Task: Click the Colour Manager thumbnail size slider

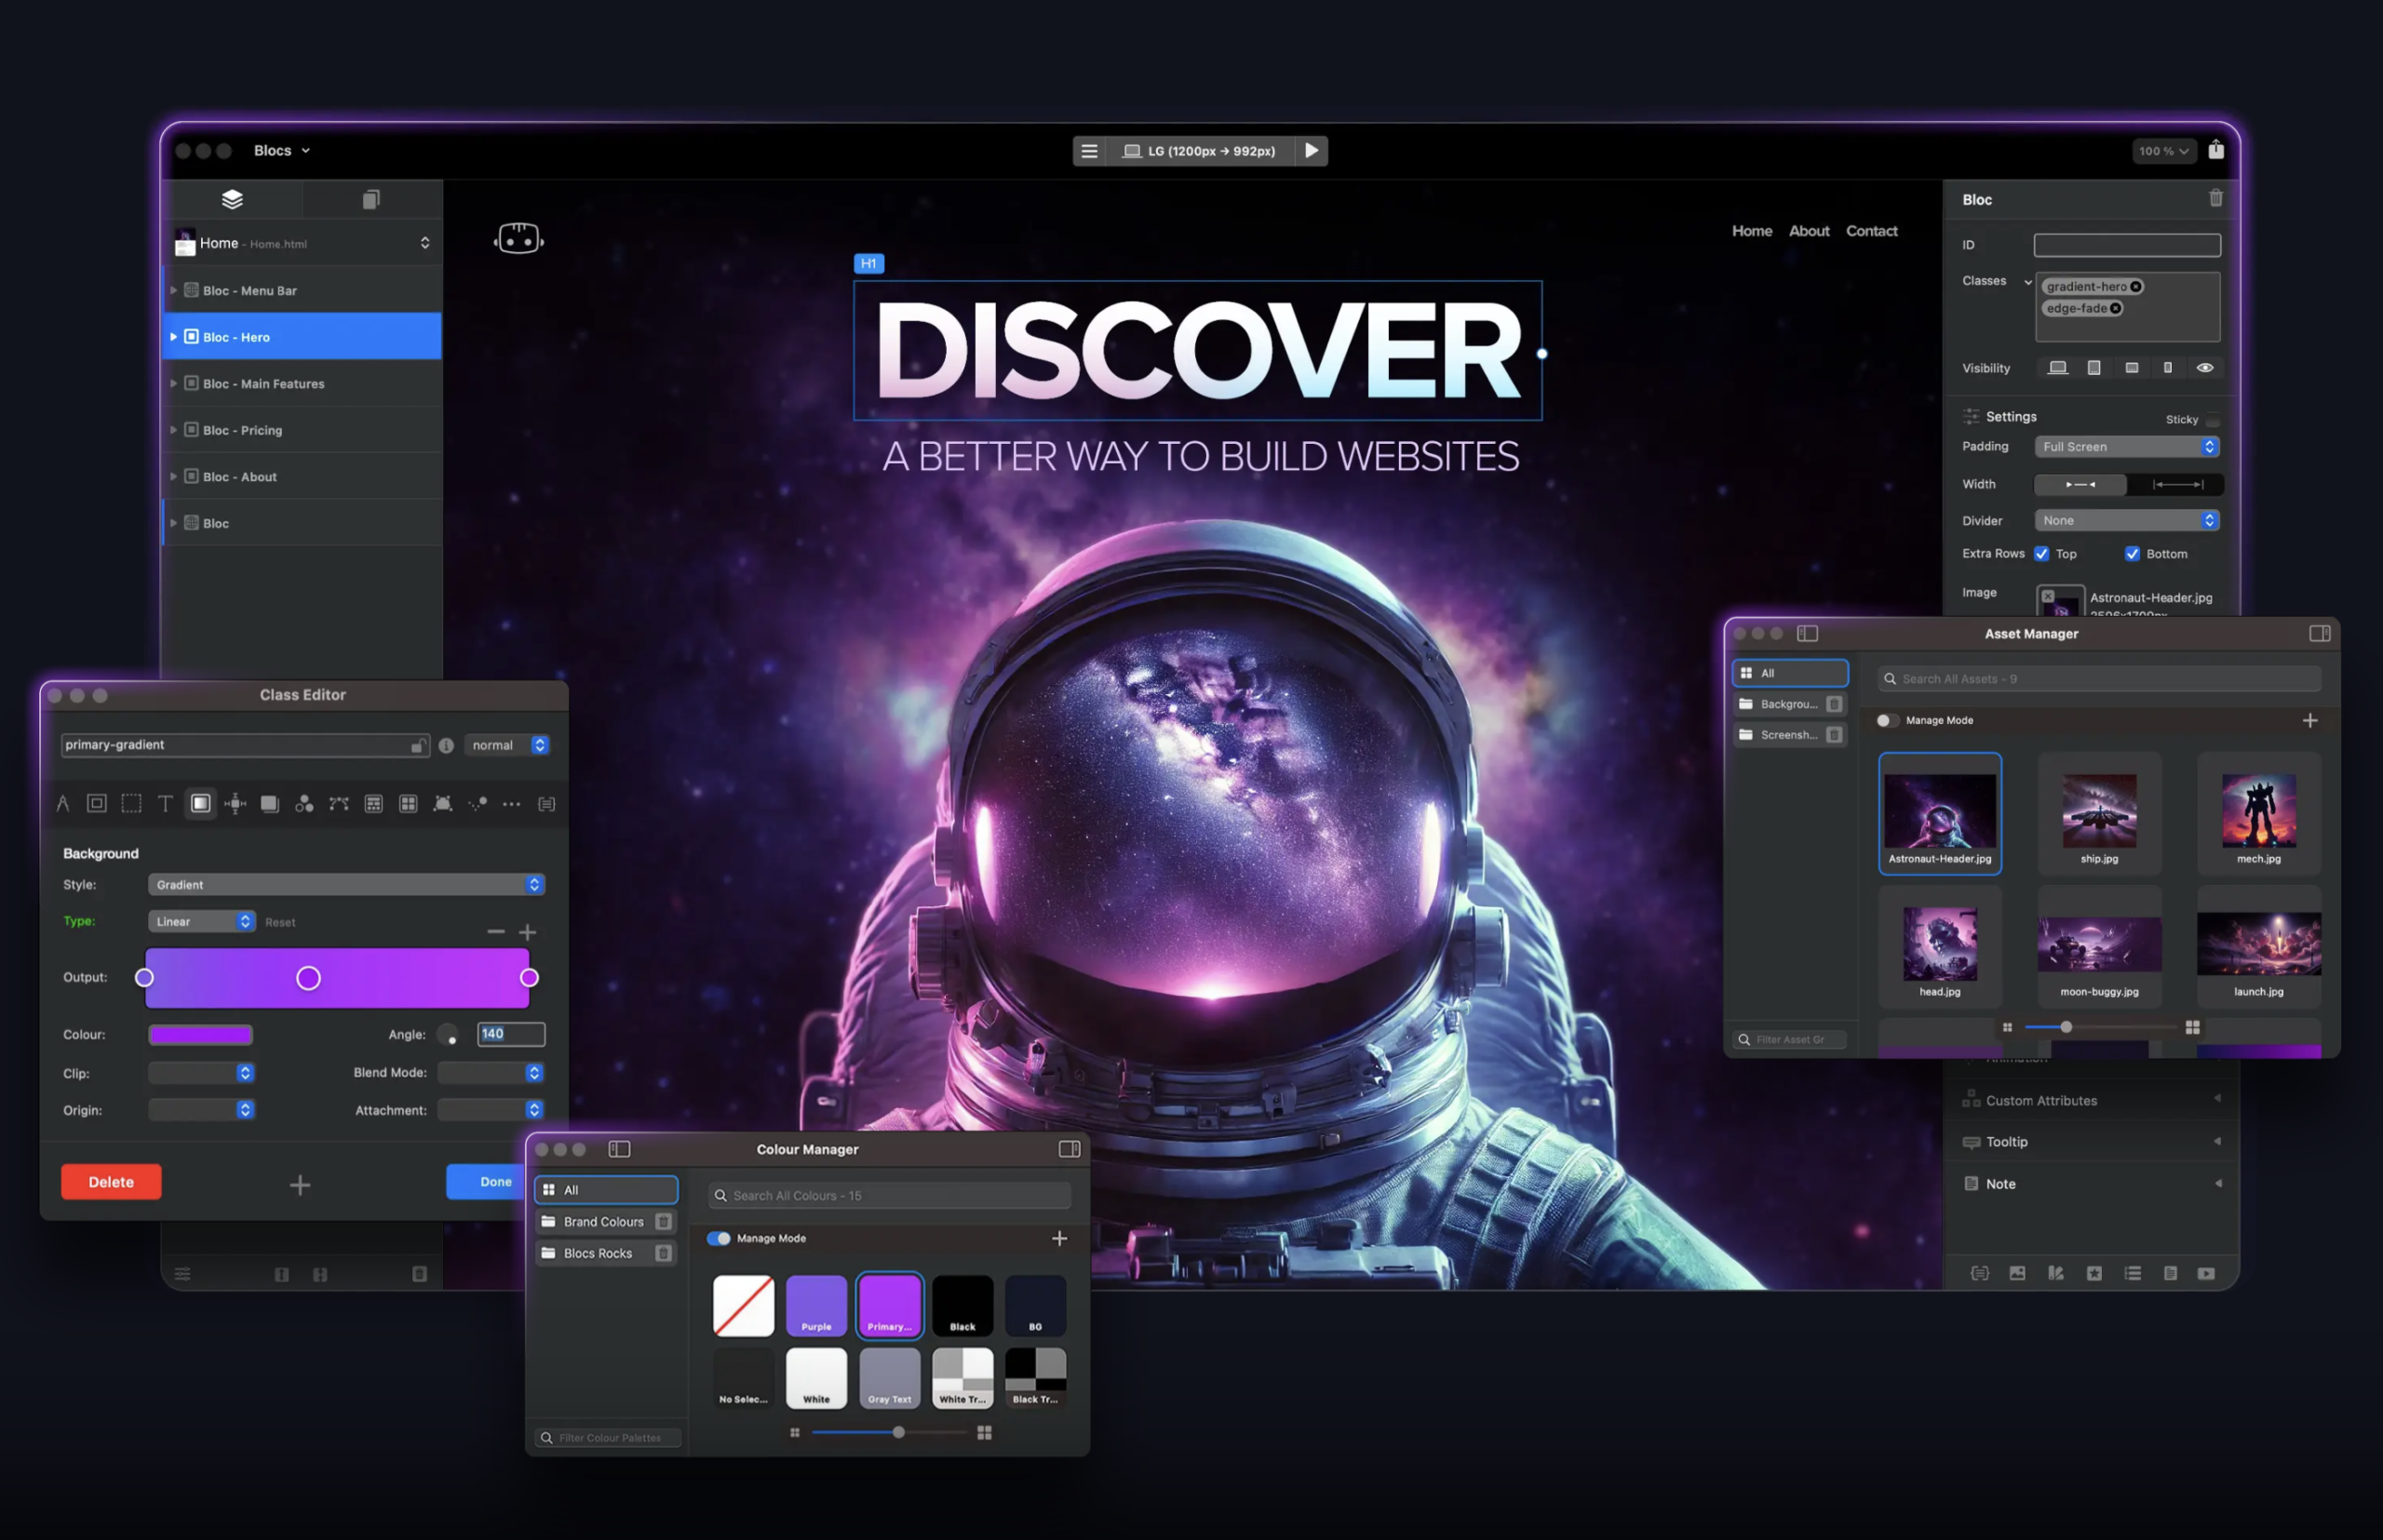Action: click(x=889, y=1432)
